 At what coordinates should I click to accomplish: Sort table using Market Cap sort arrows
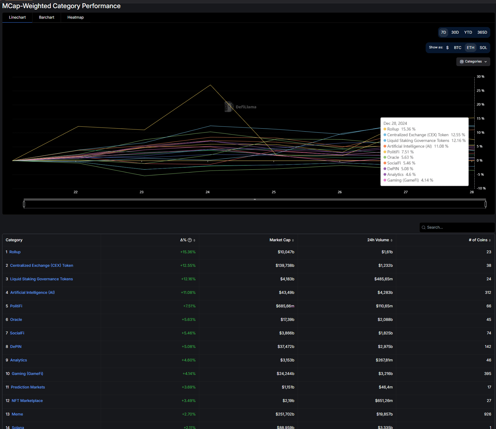click(293, 240)
